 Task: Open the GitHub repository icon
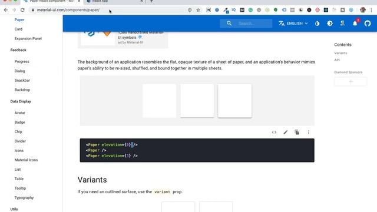click(368, 24)
